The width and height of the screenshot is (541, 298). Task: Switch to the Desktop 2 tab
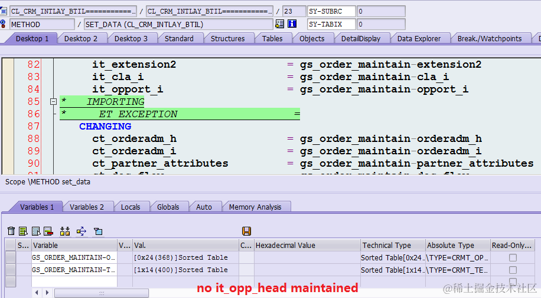pyautogui.click(x=81, y=38)
